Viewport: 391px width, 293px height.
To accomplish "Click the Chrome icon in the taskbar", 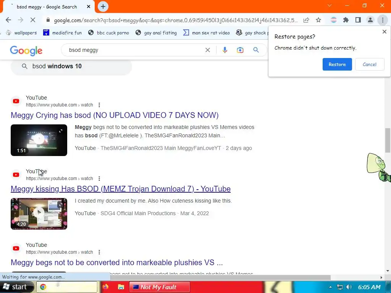I will tap(43, 287).
